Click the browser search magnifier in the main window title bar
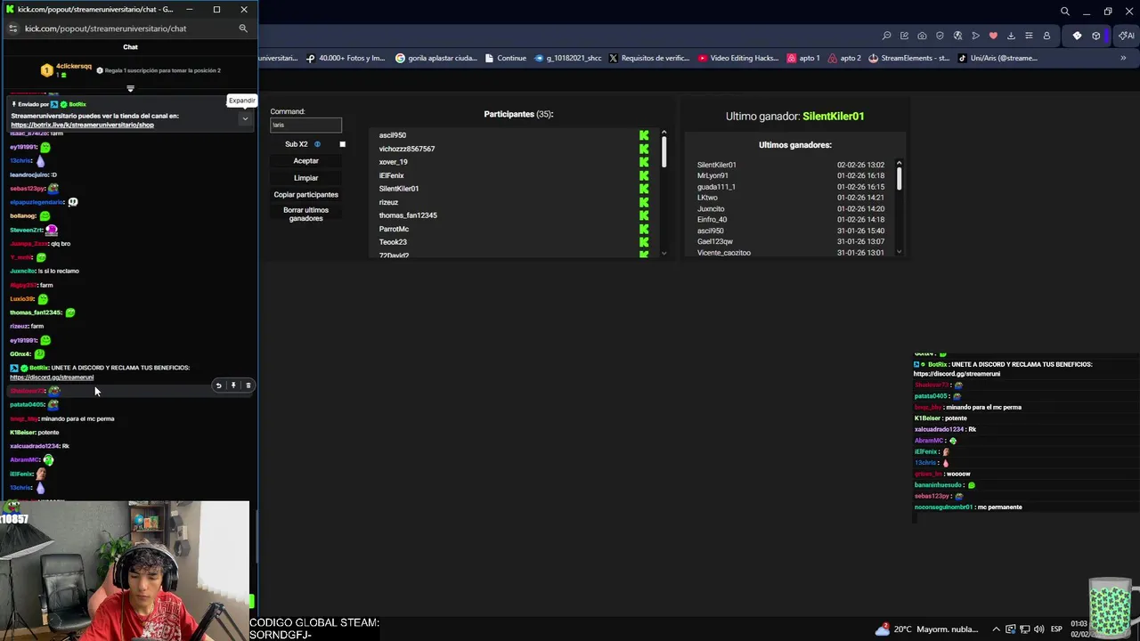The height and width of the screenshot is (641, 1140). pos(1064,12)
